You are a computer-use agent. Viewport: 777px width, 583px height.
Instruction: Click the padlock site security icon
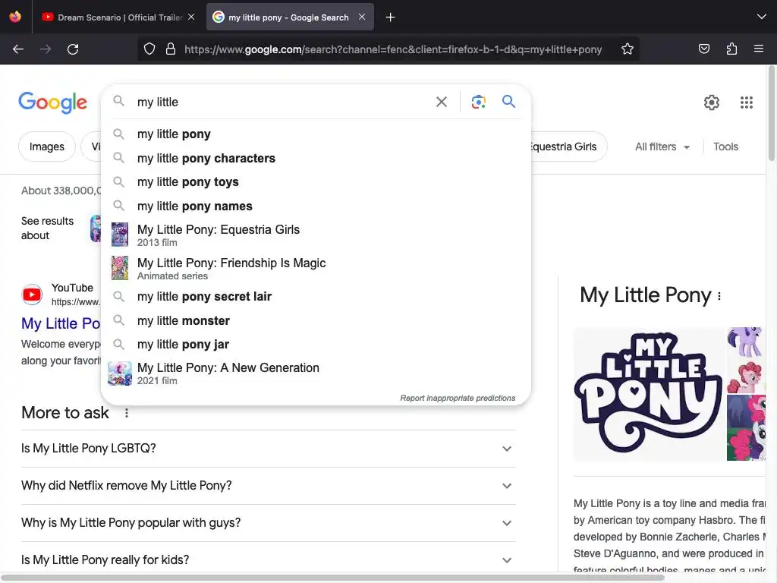[171, 49]
